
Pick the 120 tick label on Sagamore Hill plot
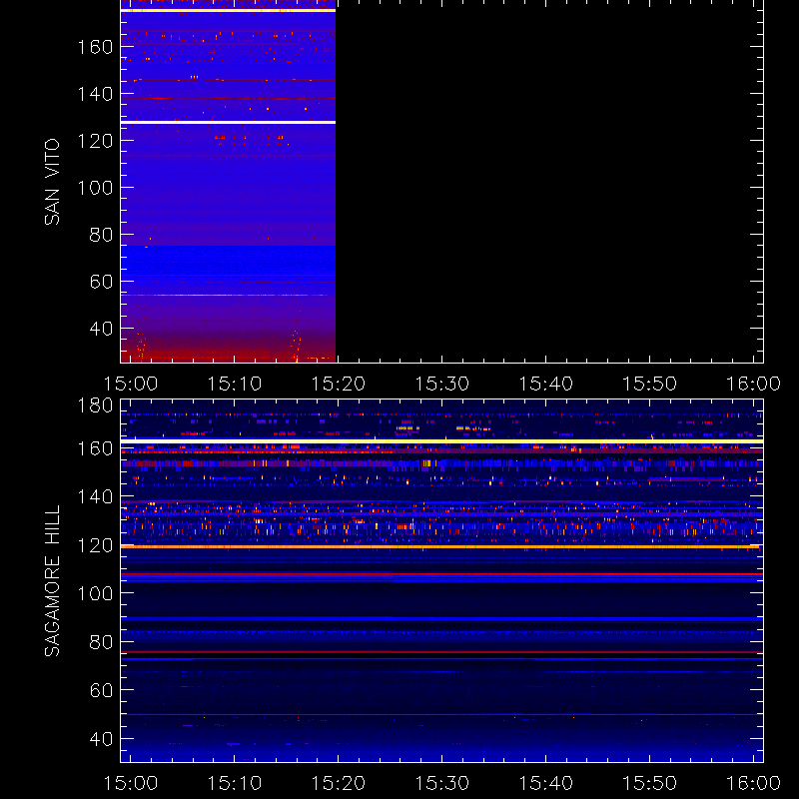95,545
